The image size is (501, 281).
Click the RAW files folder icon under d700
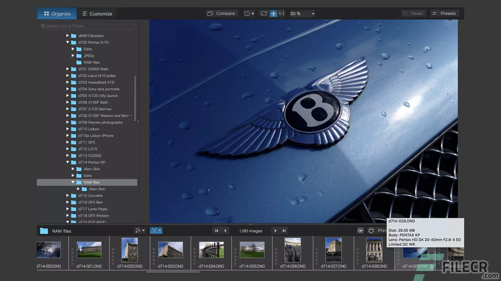tap(79, 62)
